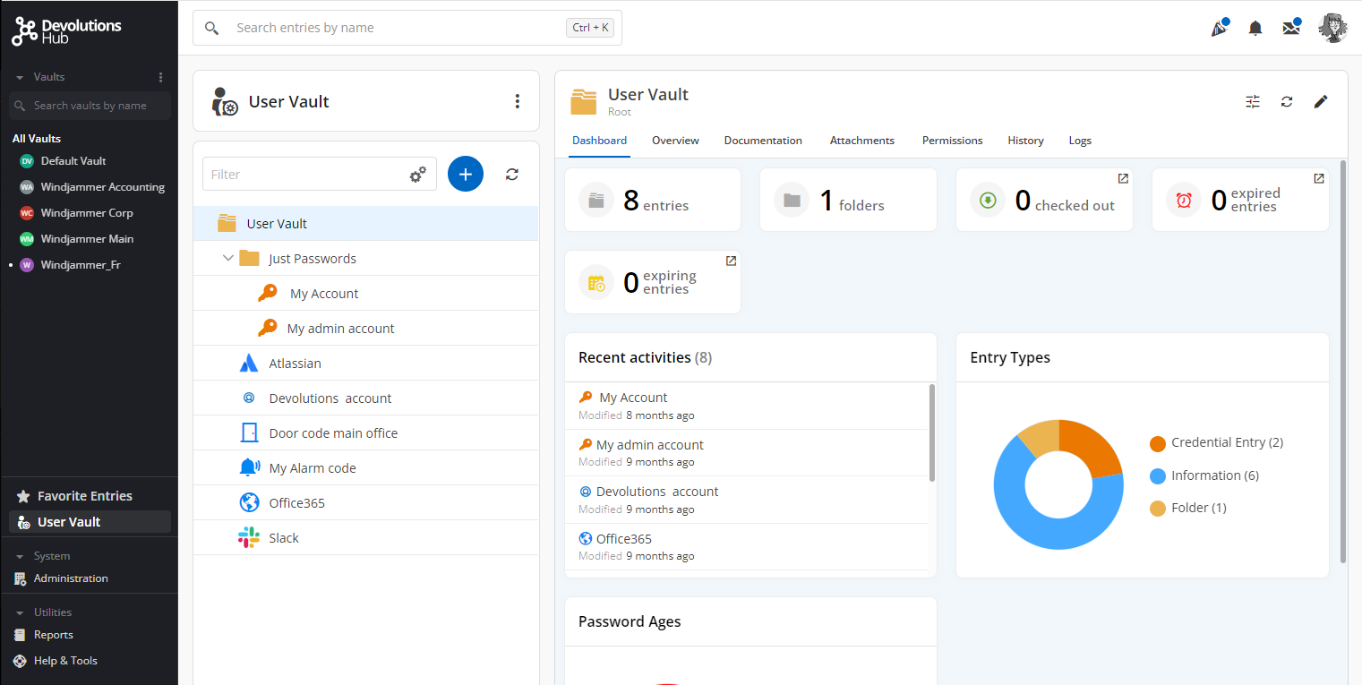The height and width of the screenshot is (685, 1362).
Task: Click the Door code entry door icon
Action: (x=249, y=433)
